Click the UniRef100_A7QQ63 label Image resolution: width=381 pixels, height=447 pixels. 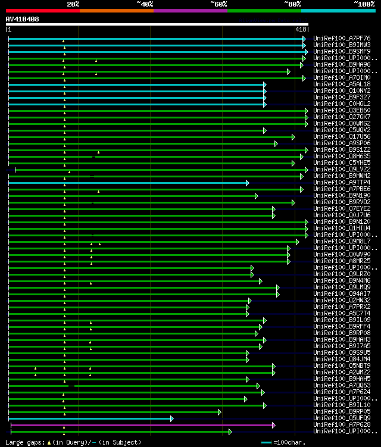[342, 386]
